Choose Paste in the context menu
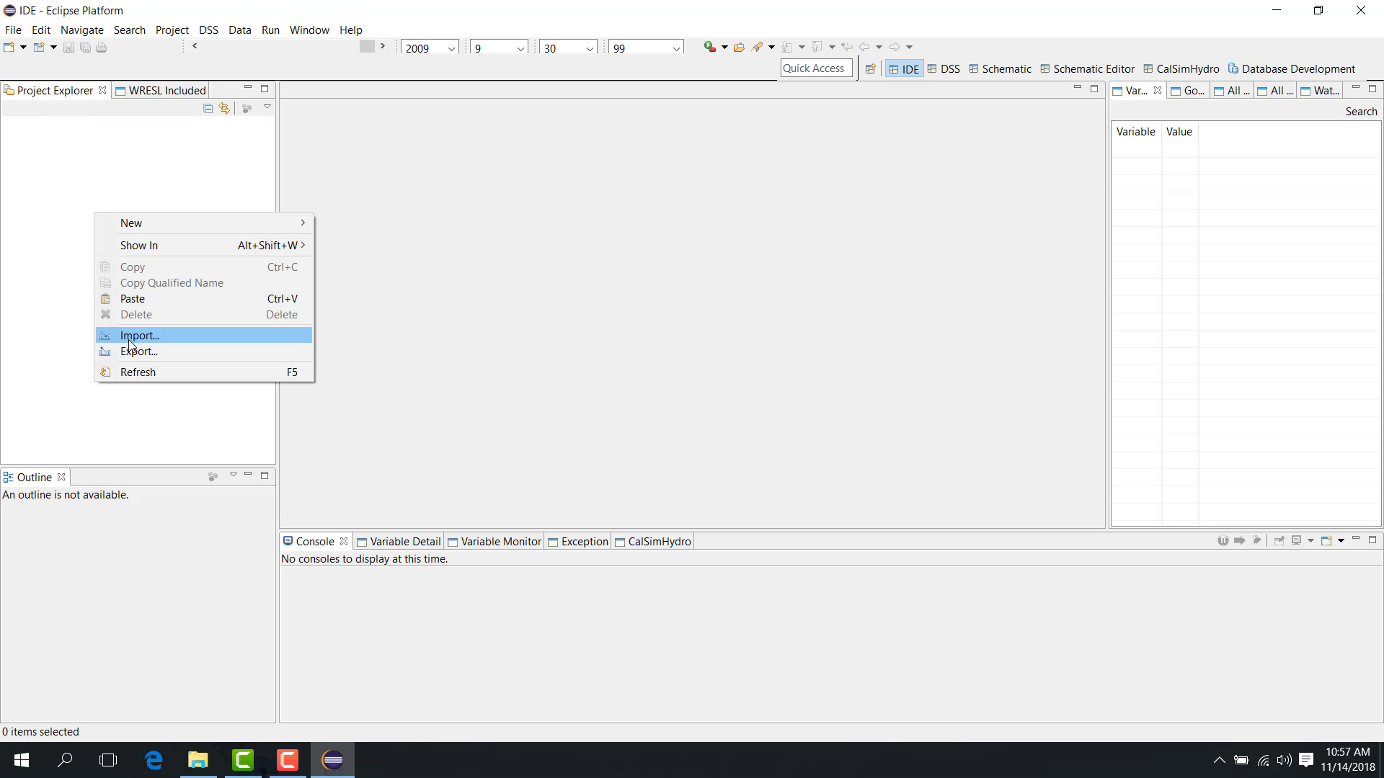Screen dimensions: 1384x778 coord(204,299)
